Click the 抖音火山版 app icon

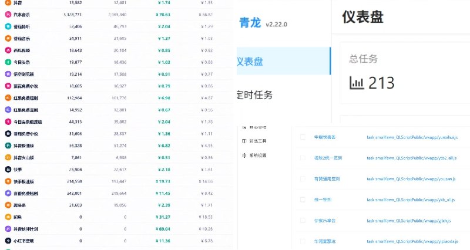(8, 157)
